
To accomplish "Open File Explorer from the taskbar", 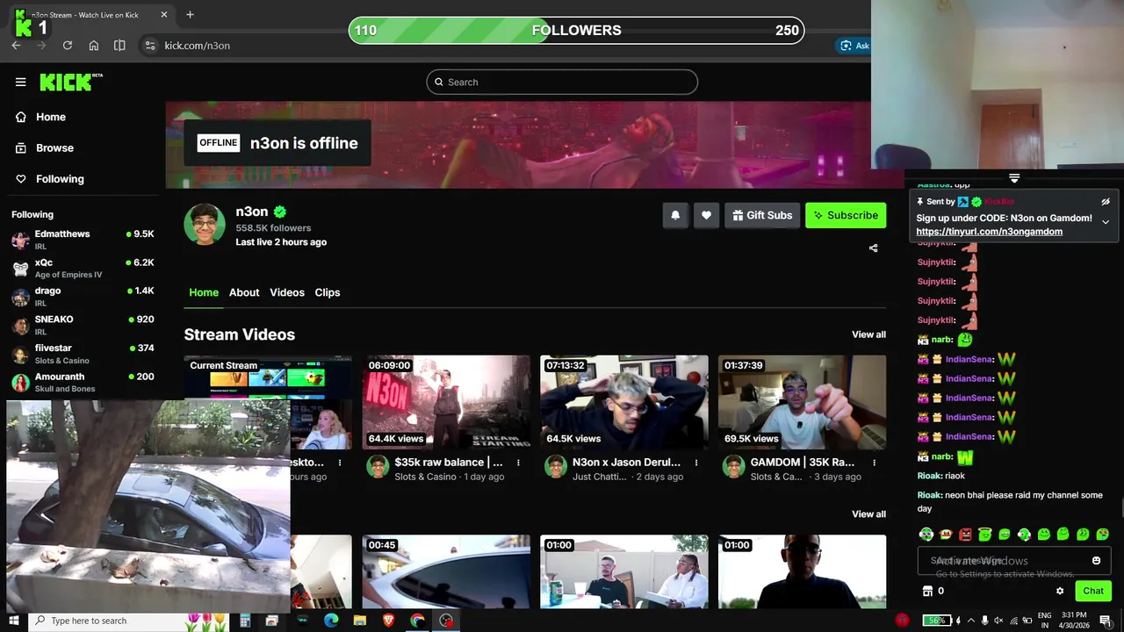I will point(359,621).
